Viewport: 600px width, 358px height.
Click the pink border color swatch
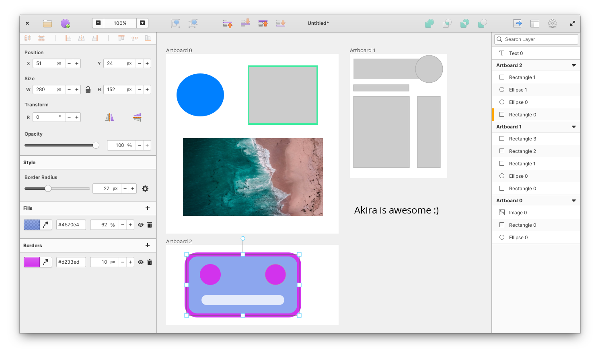[32, 262]
